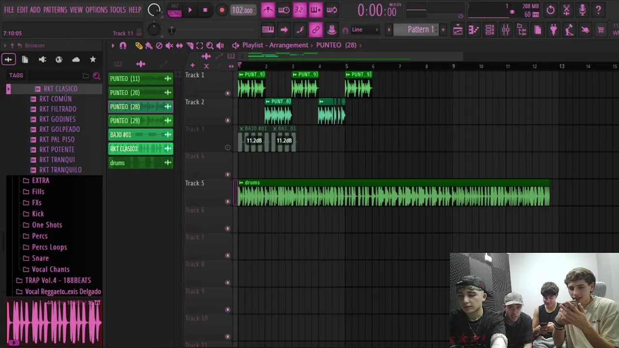The image size is (619, 348).
Task: Click the plugin picker plug icon
Action: [553, 30]
